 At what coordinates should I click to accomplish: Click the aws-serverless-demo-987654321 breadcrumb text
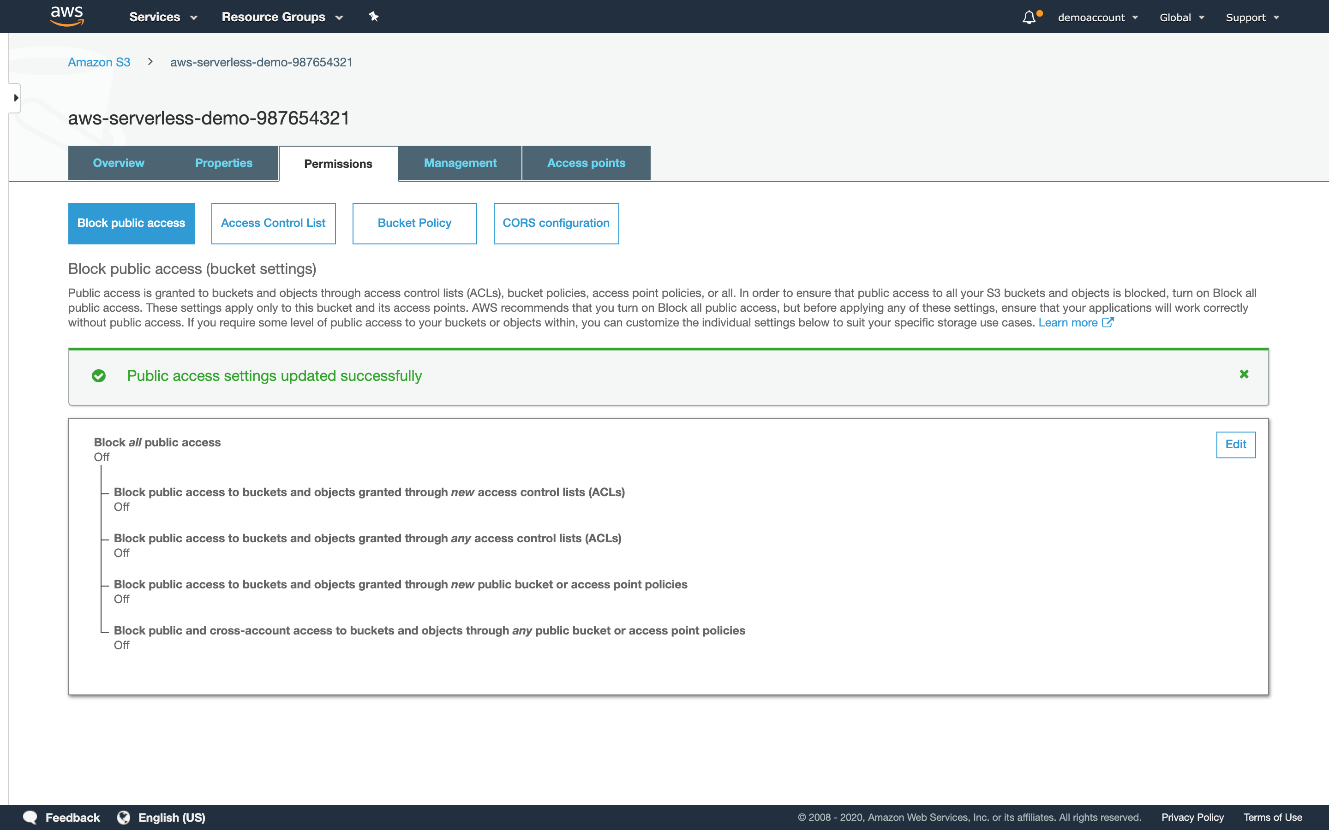261,62
